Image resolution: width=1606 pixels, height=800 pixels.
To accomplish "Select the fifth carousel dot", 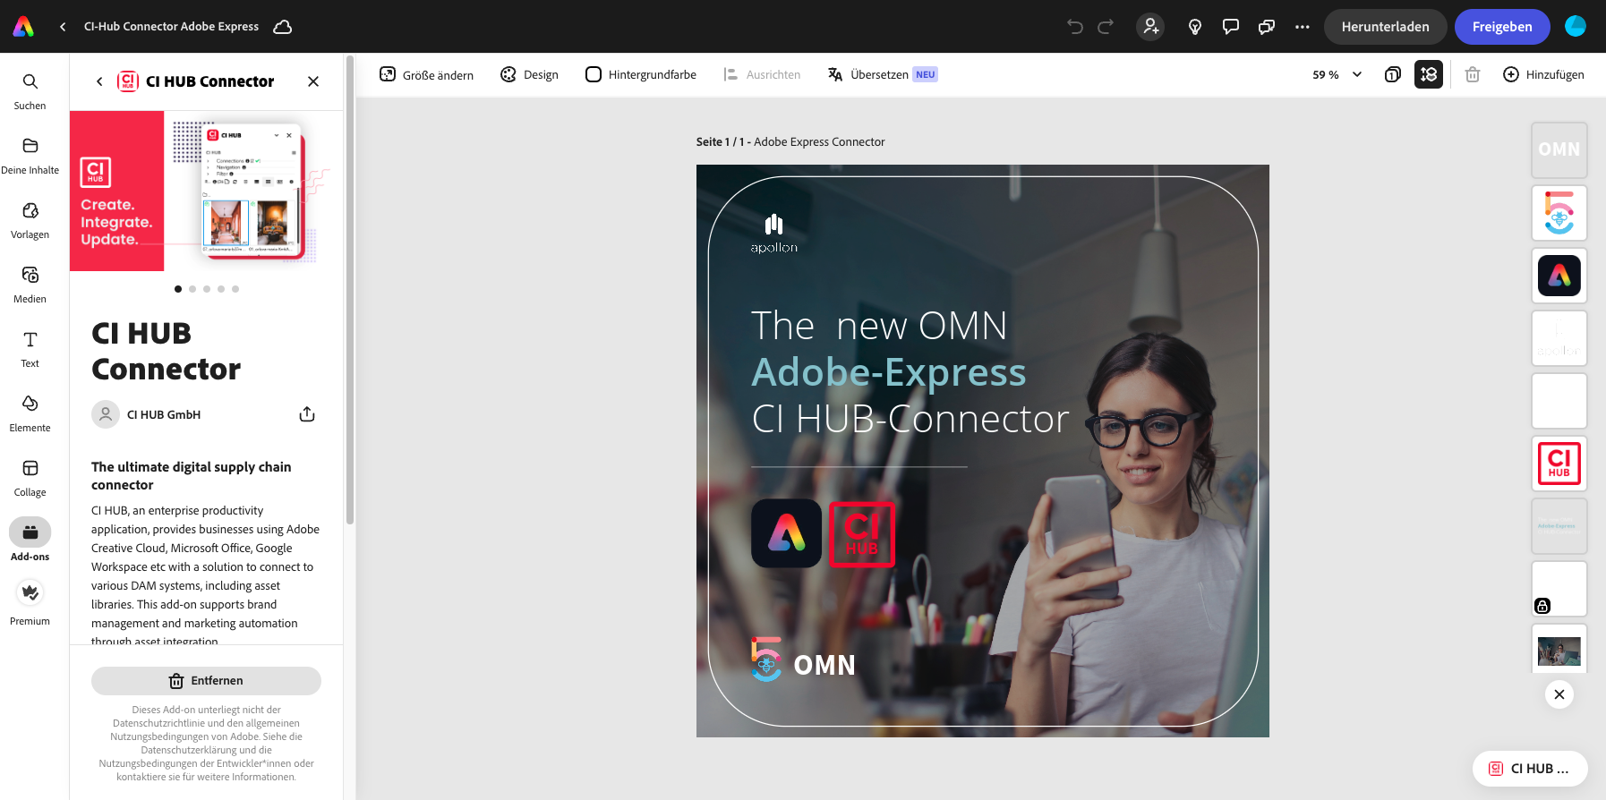I will pyautogui.click(x=235, y=289).
